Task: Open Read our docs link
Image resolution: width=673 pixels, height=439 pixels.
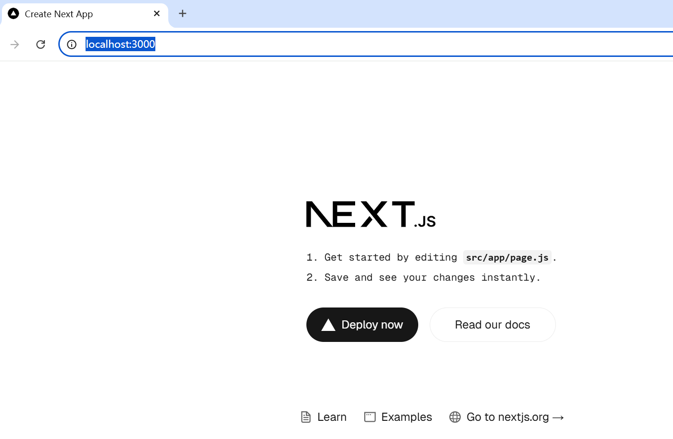Action: click(492, 325)
